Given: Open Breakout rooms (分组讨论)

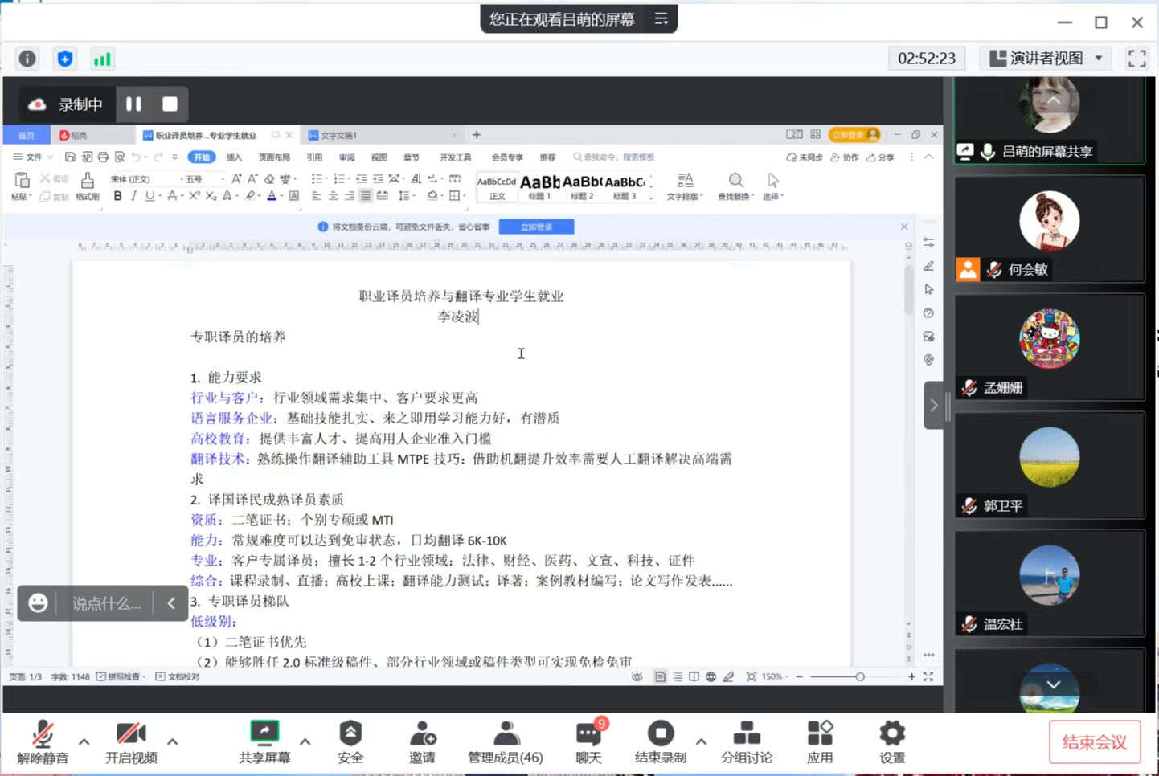Looking at the screenshot, I should 746,741.
